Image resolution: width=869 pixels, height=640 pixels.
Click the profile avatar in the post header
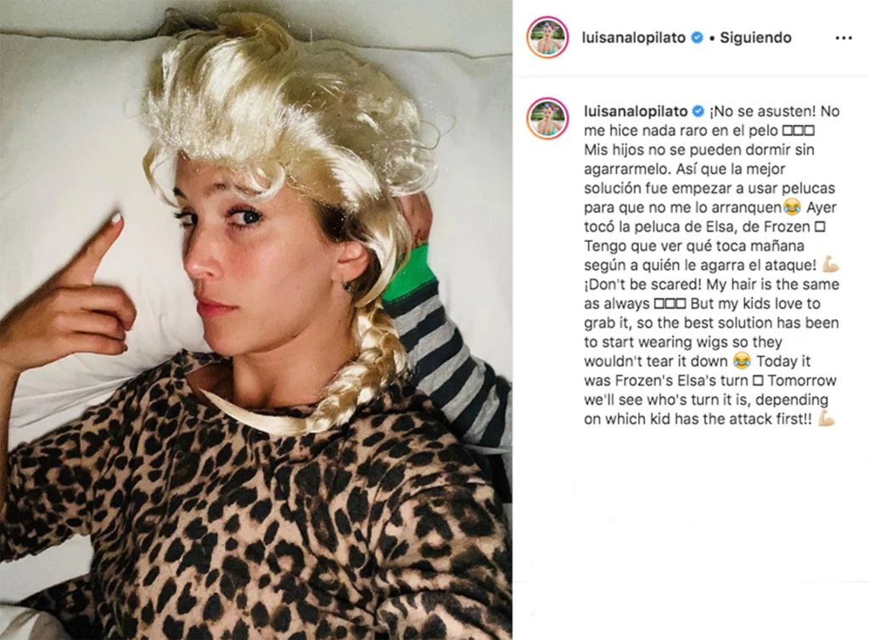(x=547, y=37)
